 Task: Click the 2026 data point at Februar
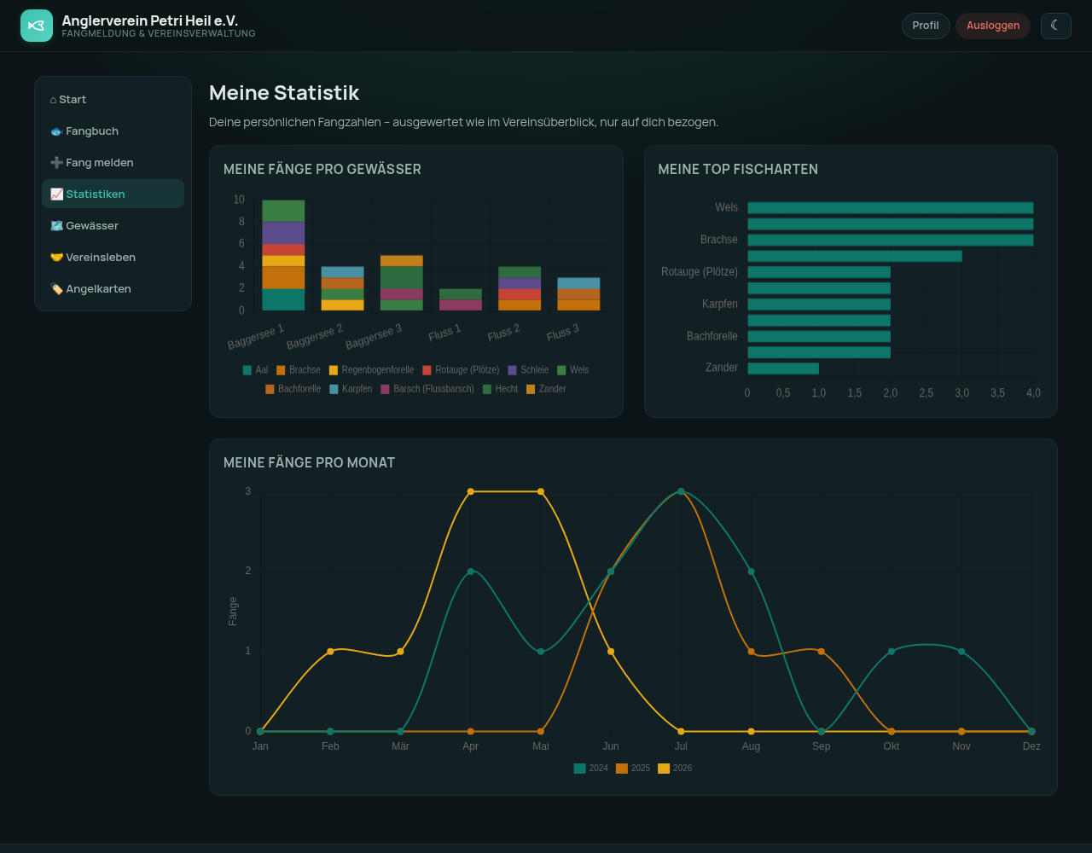330,652
